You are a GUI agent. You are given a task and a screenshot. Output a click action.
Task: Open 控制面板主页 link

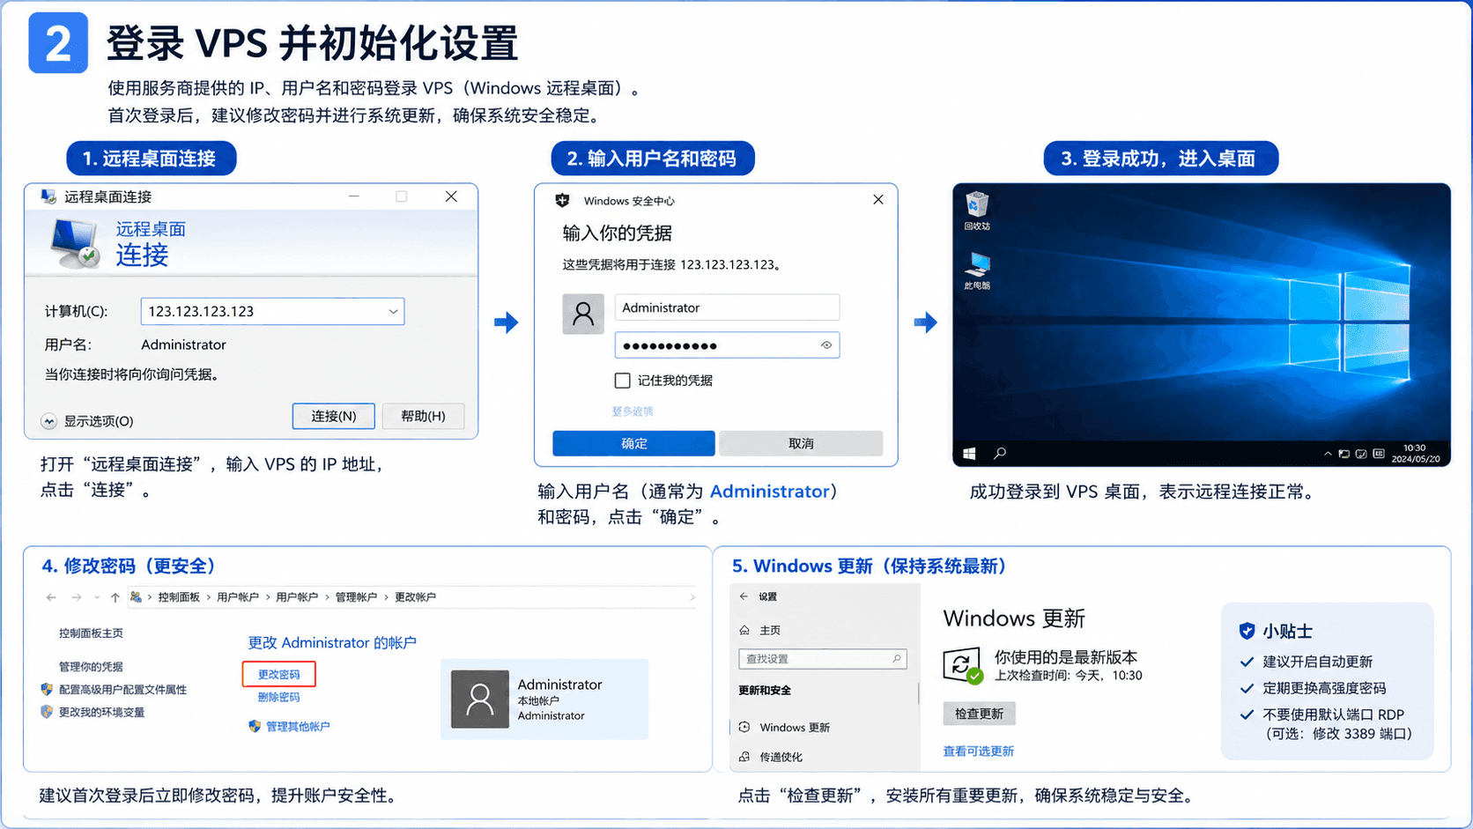[91, 633]
